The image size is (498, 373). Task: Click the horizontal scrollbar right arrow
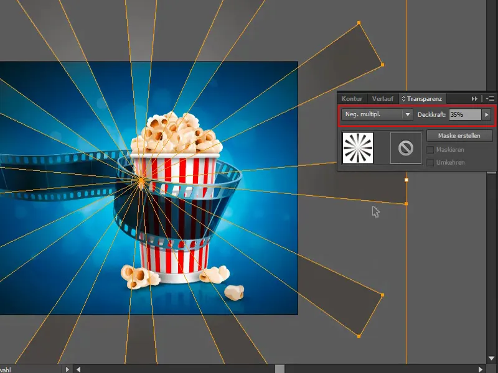481,369
